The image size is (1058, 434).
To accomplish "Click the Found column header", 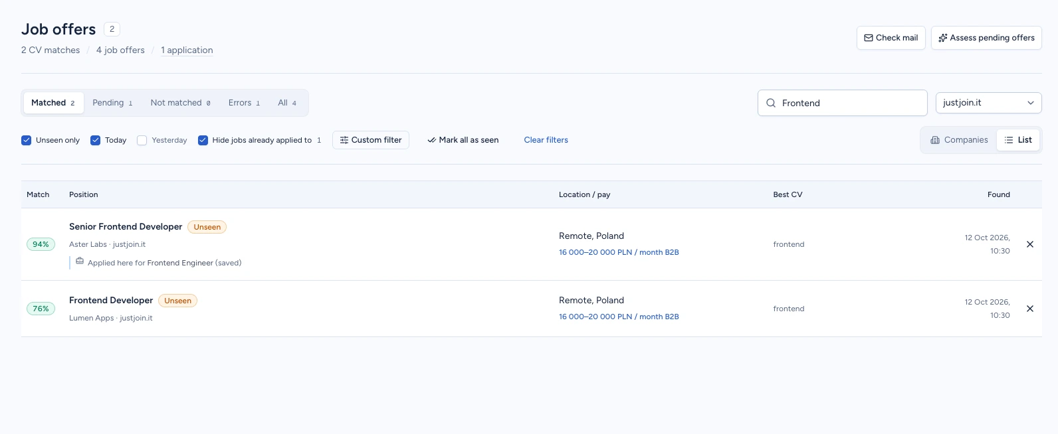I will [999, 194].
